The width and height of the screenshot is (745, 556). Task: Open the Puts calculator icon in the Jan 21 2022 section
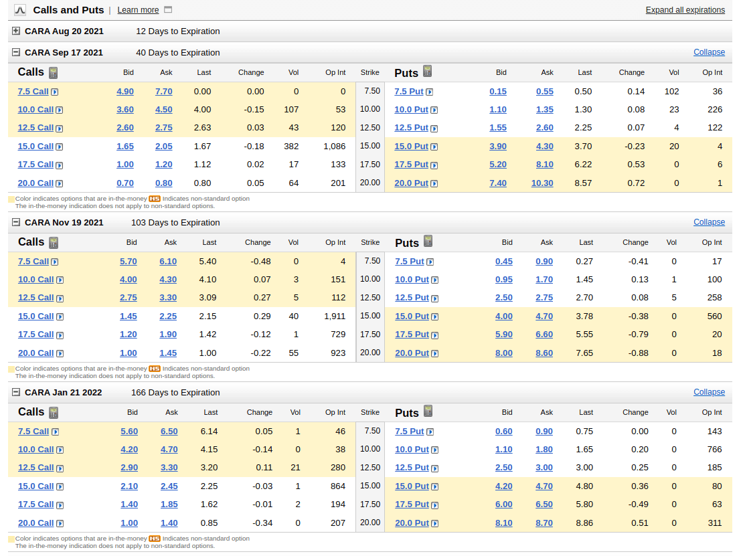tap(428, 411)
